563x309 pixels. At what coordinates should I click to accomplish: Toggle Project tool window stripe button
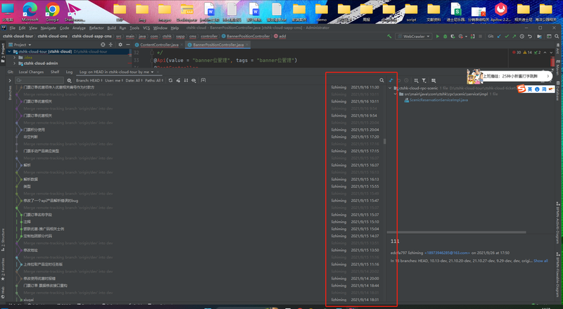3,53
